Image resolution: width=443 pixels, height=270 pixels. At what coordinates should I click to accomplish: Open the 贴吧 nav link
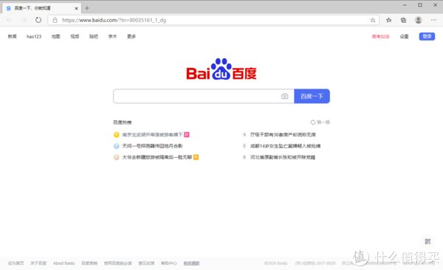point(94,36)
